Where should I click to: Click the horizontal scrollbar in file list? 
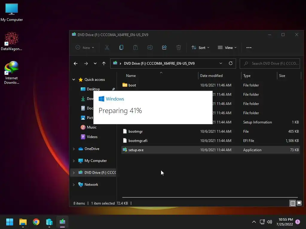pyautogui.click(x=210, y=197)
